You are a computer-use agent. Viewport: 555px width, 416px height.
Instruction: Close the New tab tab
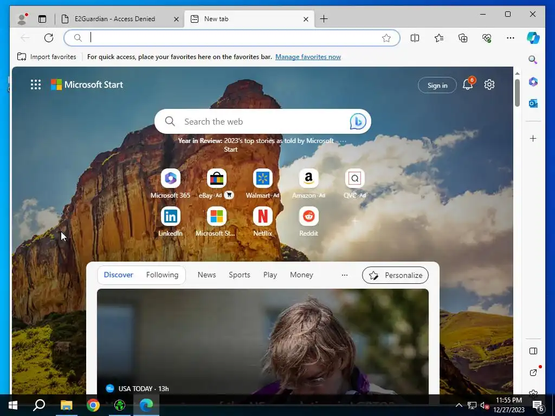[x=306, y=19]
